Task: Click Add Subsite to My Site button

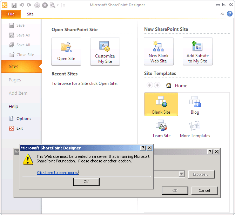Action: tap(197, 51)
